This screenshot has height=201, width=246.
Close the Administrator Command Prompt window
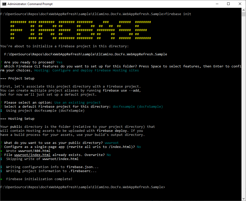pyautogui.click(x=240, y=4)
